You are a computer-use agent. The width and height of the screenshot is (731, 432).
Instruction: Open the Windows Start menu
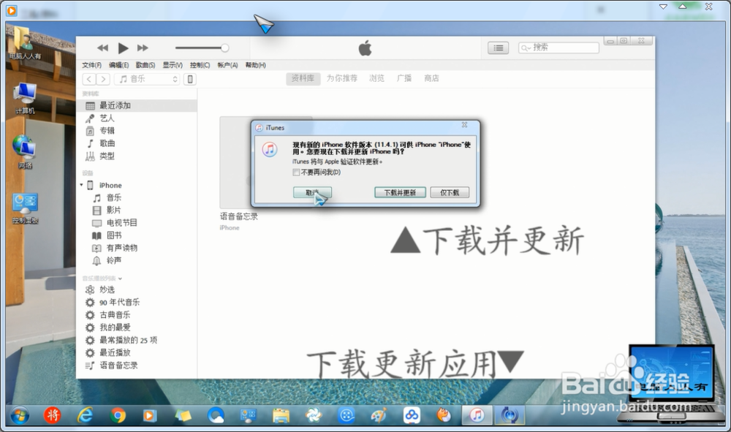pyautogui.click(x=20, y=414)
